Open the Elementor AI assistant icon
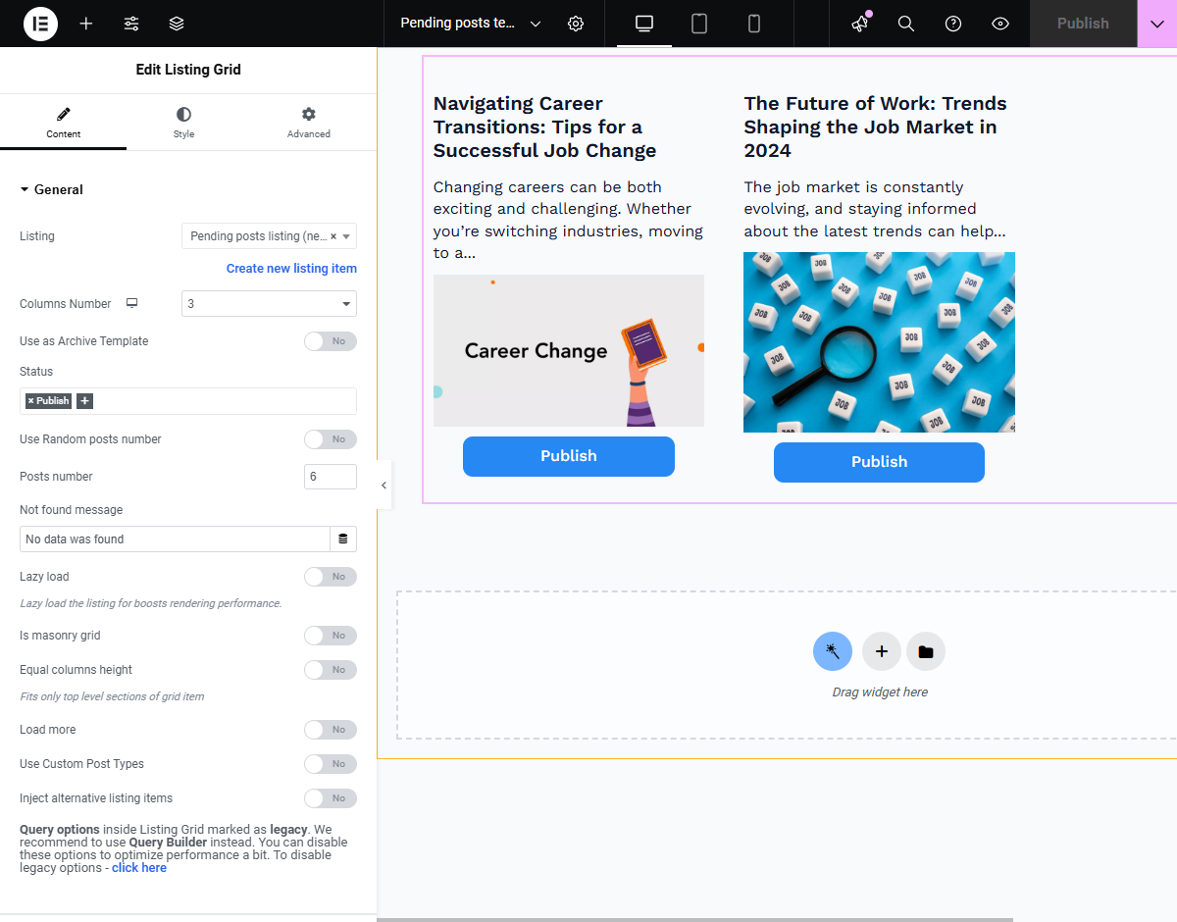The height and width of the screenshot is (922, 1177). [858, 24]
